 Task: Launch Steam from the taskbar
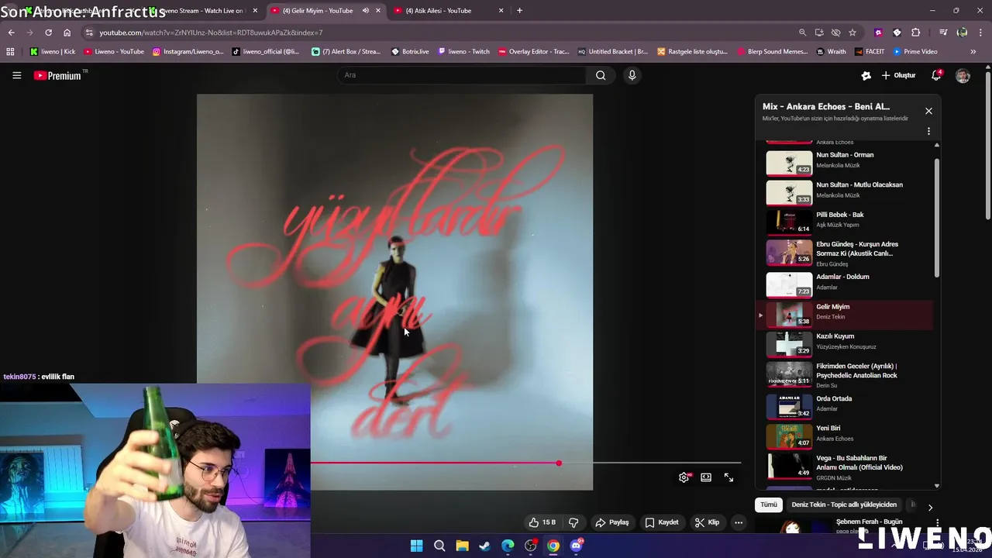tap(484, 546)
